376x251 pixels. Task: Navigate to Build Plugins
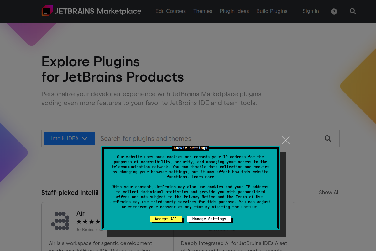pyautogui.click(x=272, y=11)
